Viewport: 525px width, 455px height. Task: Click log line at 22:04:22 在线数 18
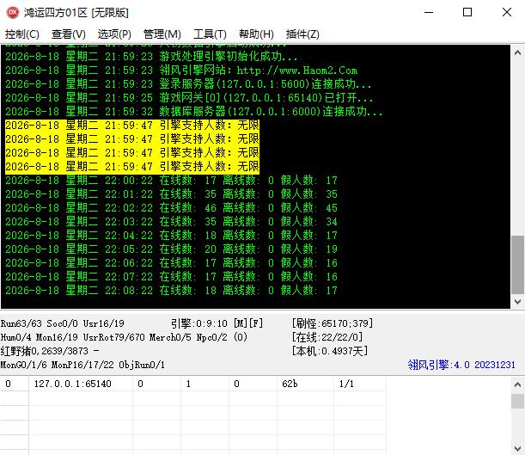coord(172,236)
